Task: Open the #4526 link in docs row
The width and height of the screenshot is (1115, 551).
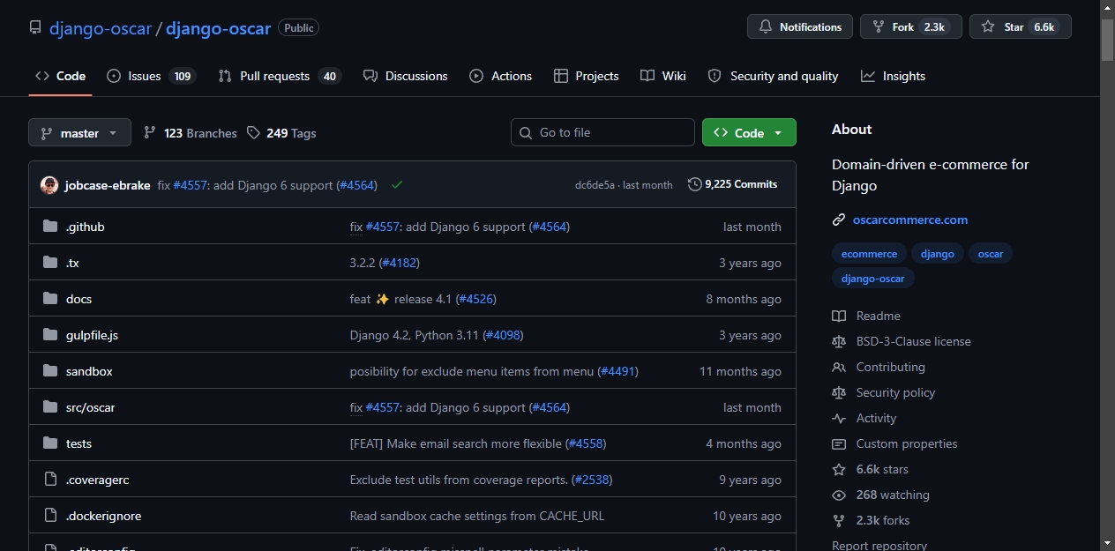Action: pos(476,299)
